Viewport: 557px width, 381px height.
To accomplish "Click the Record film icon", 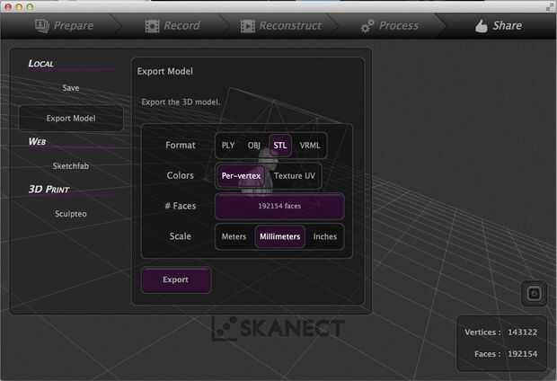I will click(x=152, y=26).
